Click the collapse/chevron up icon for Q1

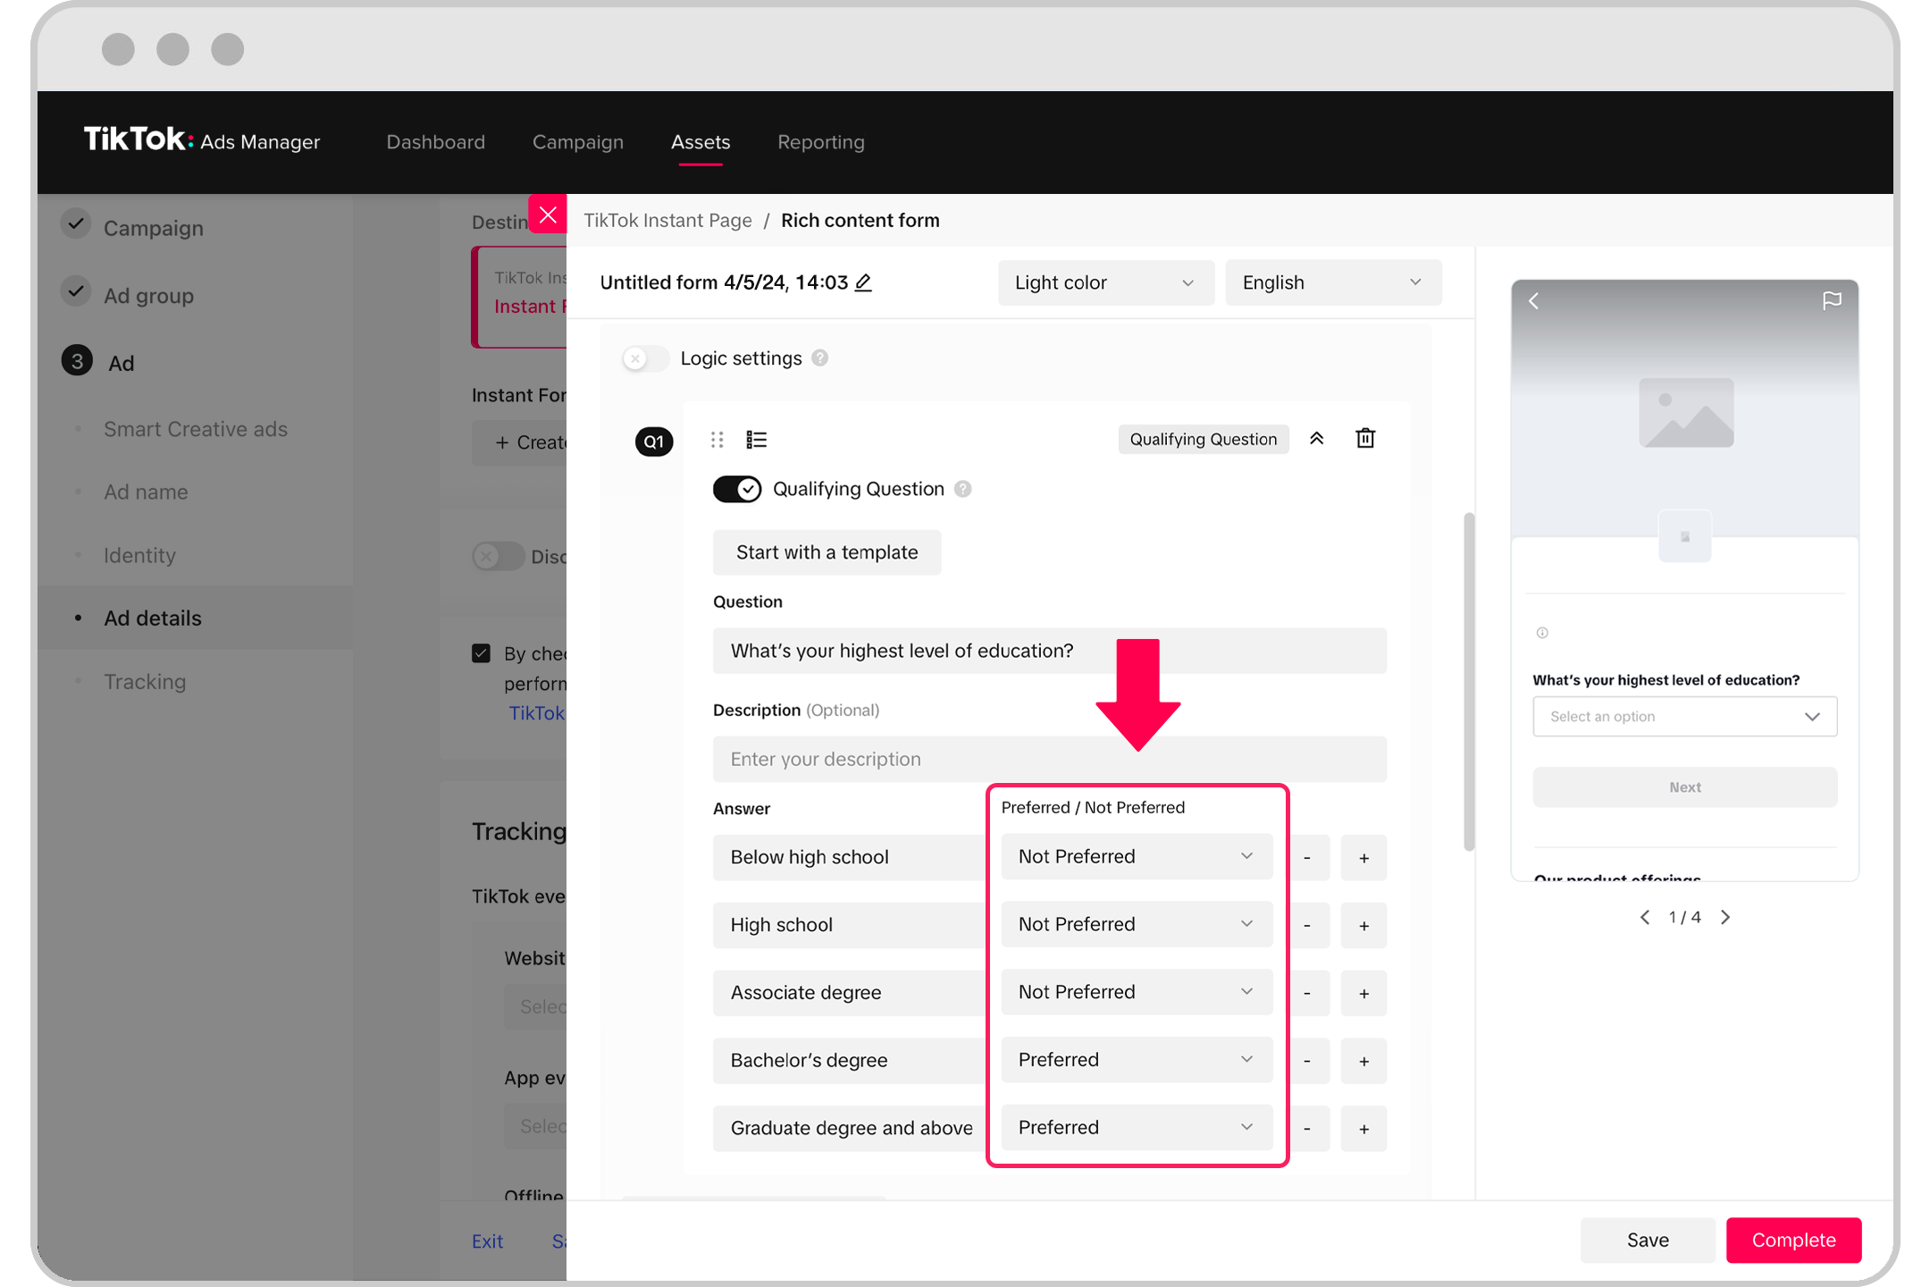[1318, 440]
